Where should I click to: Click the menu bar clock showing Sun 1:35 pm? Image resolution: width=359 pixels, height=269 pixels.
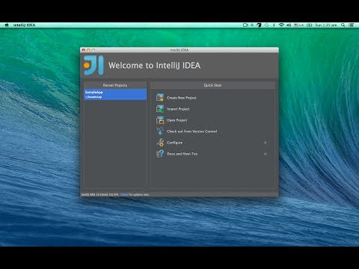point(325,25)
